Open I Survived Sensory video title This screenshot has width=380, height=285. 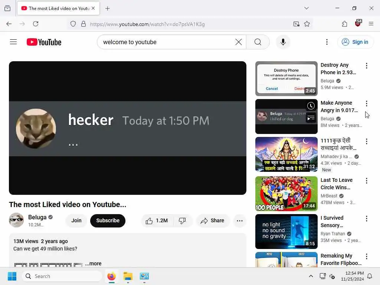(x=332, y=222)
